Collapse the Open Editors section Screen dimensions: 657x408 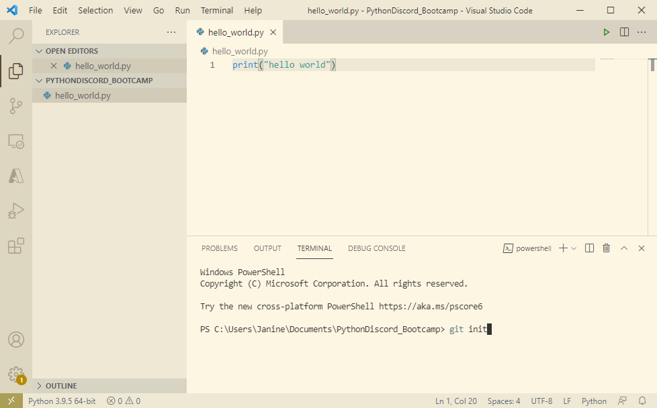coord(109,51)
